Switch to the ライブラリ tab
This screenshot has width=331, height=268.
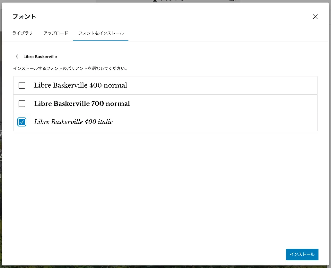(x=22, y=33)
